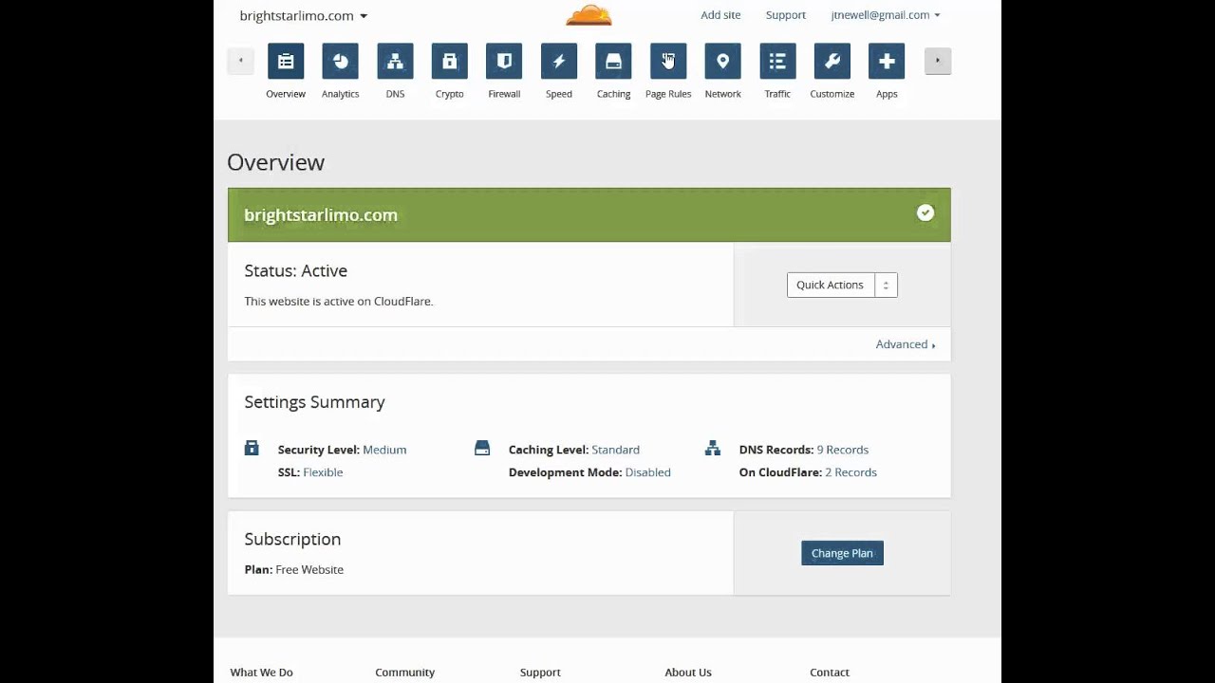The height and width of the screenshot is (683, 1215).
Task: Expand the Advanced options link
Action: (906, 344)
